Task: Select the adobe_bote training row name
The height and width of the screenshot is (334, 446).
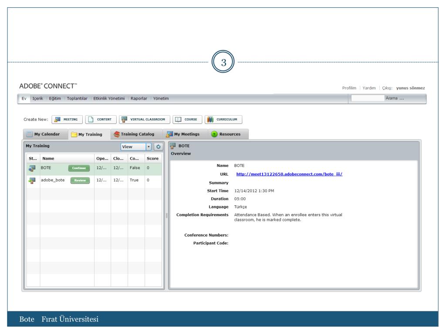Action: 53,180
